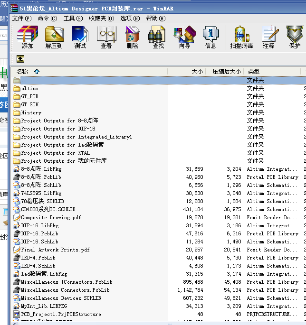The image size is (306, 325).
Task: Open the Commands (命令) menu
Action: click(48, 19)
